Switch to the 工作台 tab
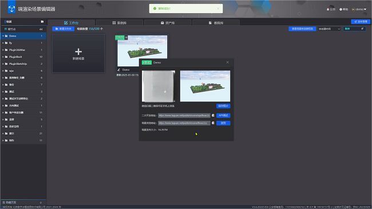Screen dimensions: 372x209 71,23
